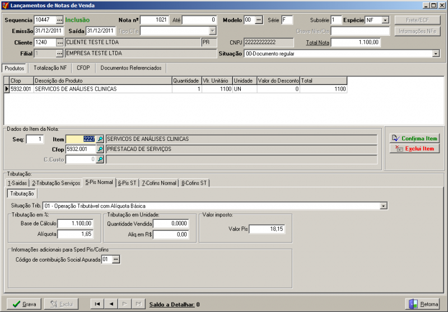The width and height of the screenshot is (448, 312).
Task: Select SERVICOS DE ANÁLISES CLINICAS grid cell
Action: click(103, 89)
